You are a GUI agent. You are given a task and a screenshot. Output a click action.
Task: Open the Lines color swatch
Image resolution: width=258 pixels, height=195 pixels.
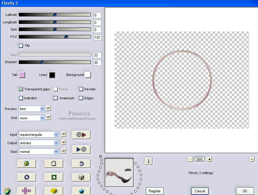(x=52, y=75)
